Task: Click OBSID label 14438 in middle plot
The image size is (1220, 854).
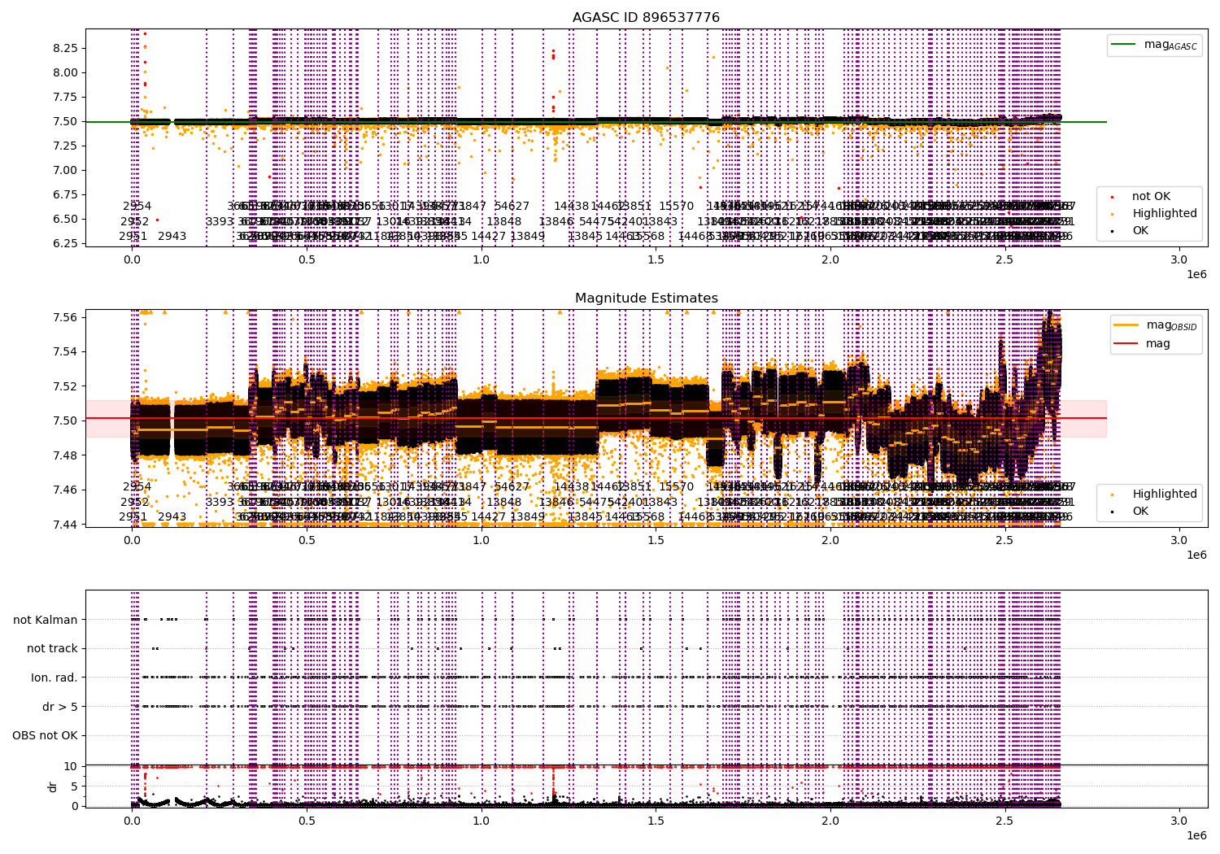Action: point(572,487)
